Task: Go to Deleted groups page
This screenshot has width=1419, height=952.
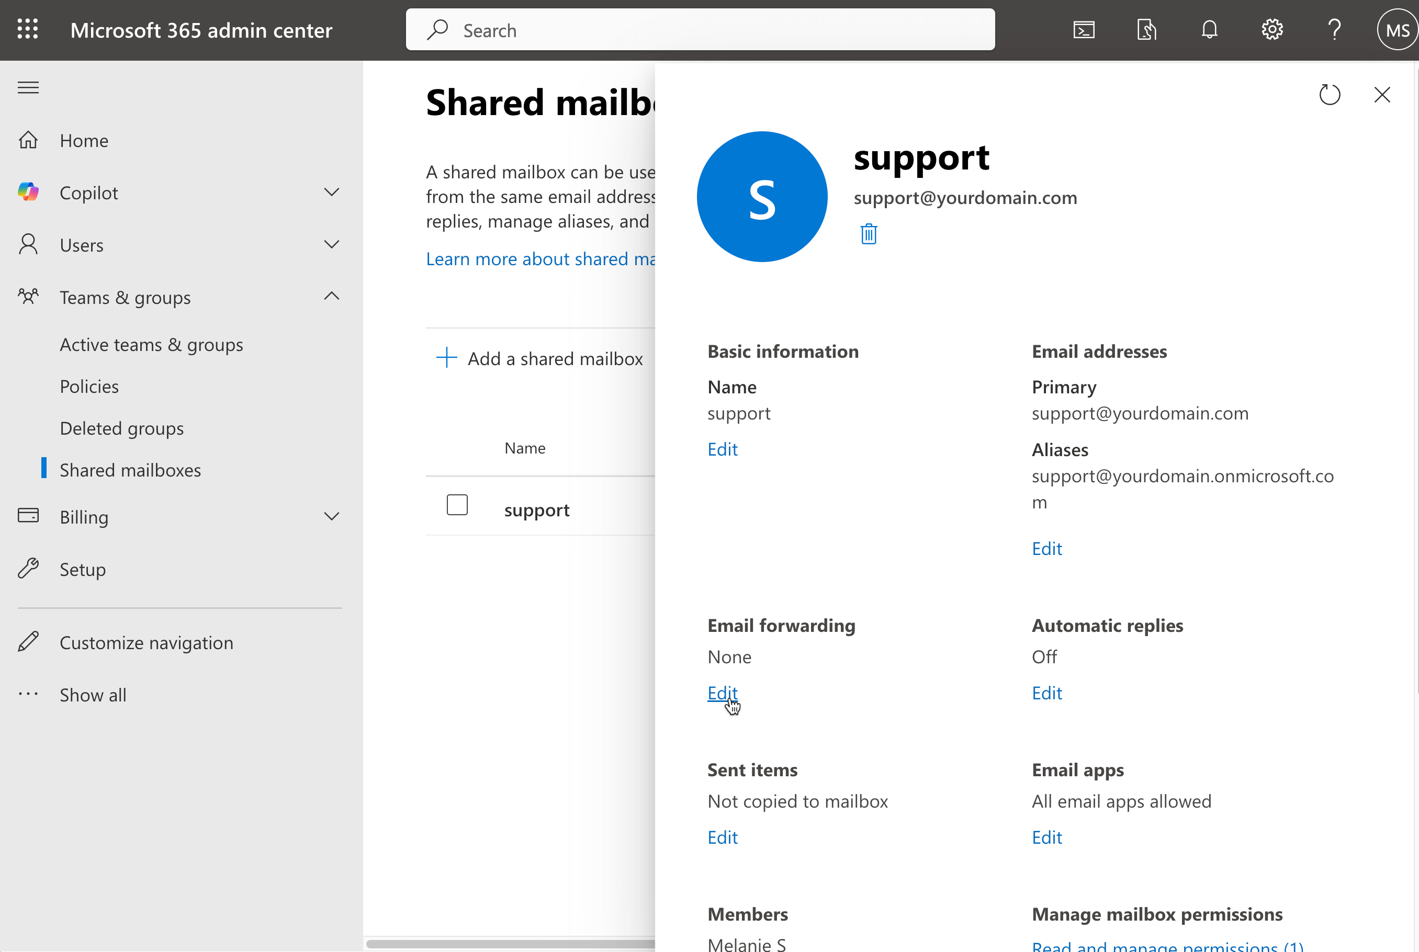Action: tap(121, 428)
